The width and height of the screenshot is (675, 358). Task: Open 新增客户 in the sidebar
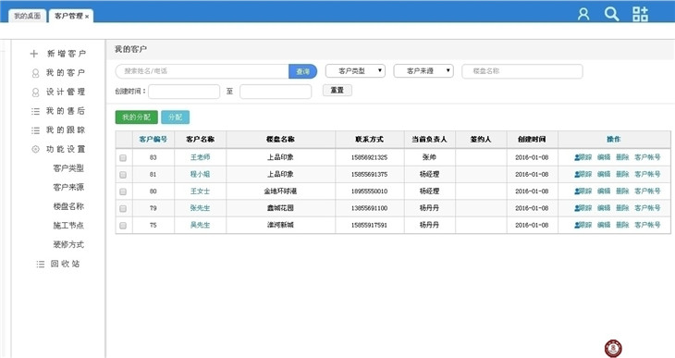(67, 54)
